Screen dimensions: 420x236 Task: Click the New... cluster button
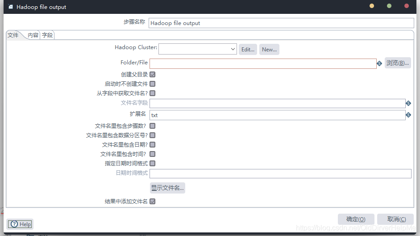point(269,49)
